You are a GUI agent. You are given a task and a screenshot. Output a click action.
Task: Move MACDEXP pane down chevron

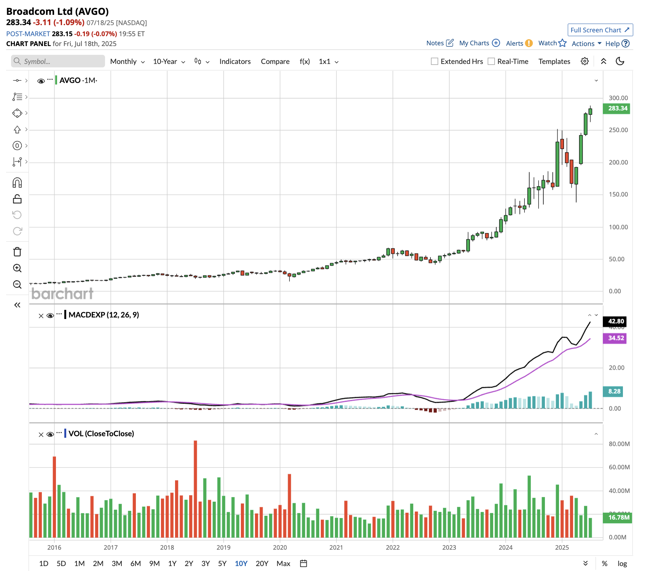596,315
